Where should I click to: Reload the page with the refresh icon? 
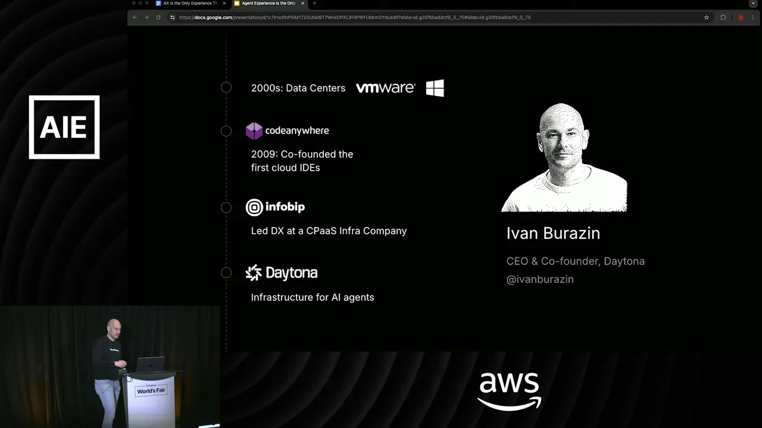tap(158, 17)
